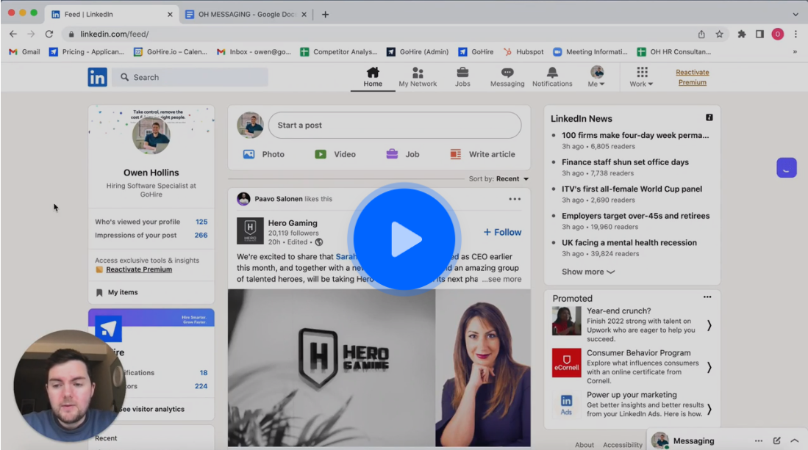Open Messaging overlay options menu
808x450 pixels.
(x=759, y=440)
